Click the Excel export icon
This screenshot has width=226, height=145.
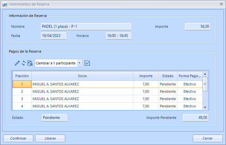(30, 63)
